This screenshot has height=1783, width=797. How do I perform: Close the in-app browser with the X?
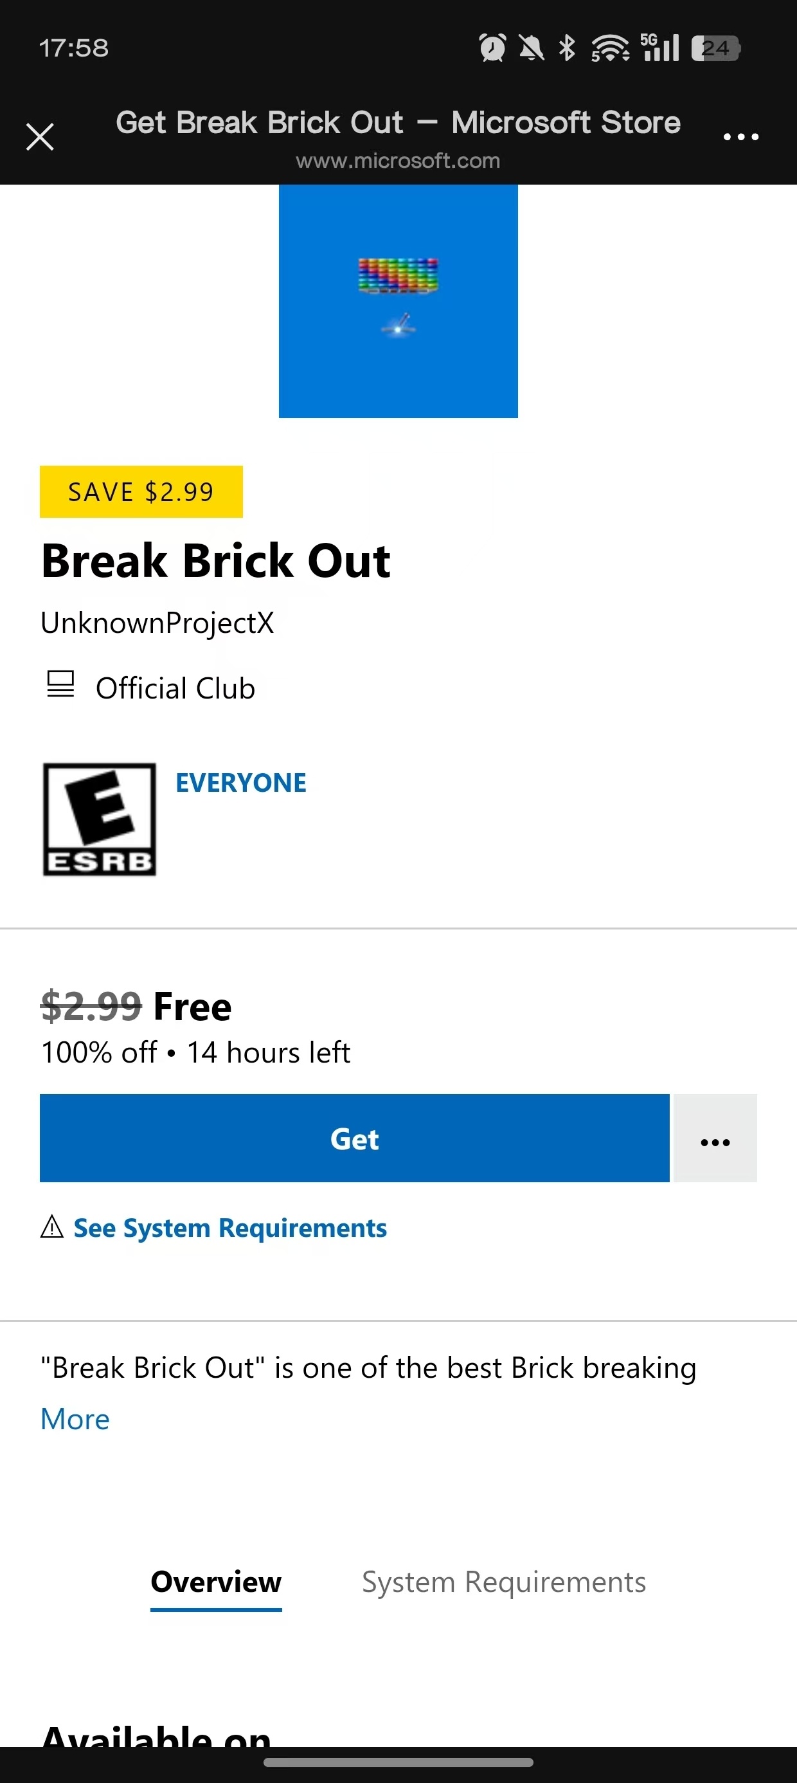[x=40, y=136]
